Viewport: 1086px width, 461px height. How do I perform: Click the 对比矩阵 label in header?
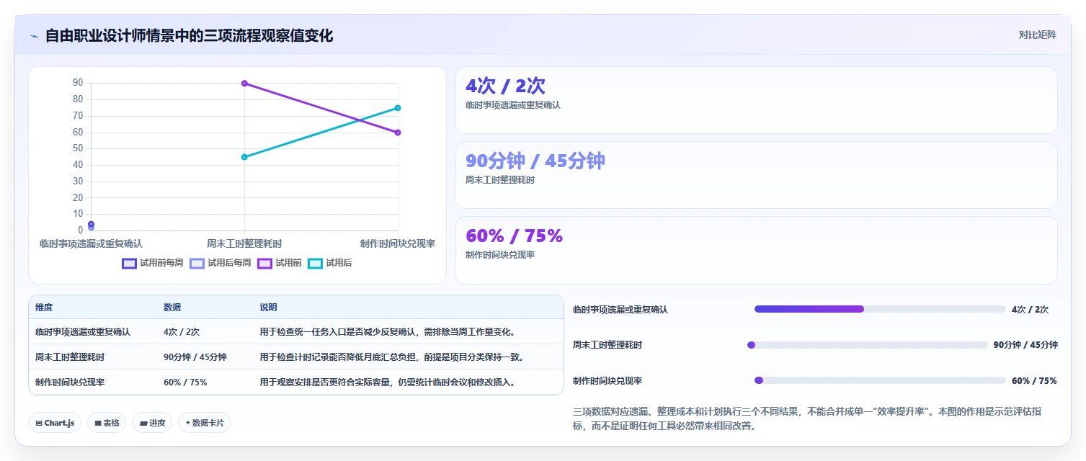click(x=1037, y=35)
